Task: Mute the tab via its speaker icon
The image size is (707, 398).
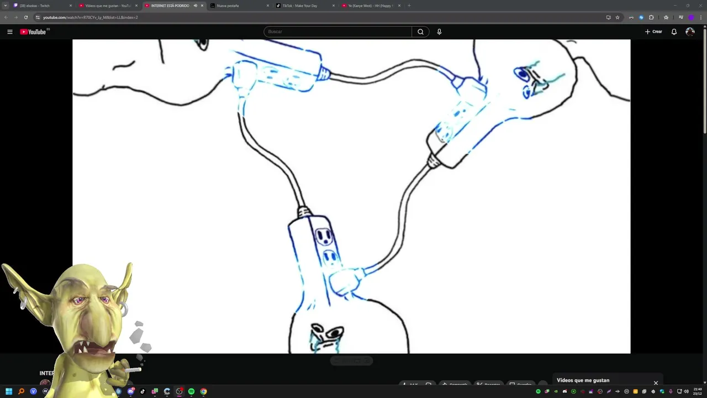Action: pos(195,6)
